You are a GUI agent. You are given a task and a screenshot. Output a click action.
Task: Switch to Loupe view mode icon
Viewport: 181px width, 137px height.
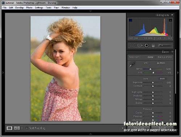(x=9, y=128)
